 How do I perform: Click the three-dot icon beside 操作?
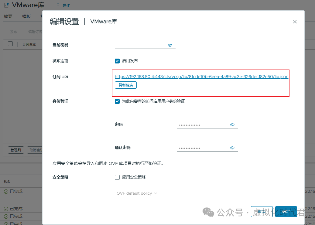pyautogui.click(x=58, y=5)
